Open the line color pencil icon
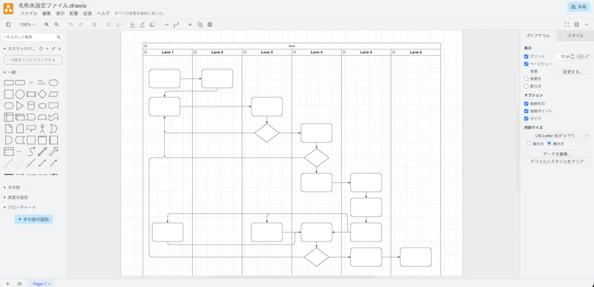This screenshot has height=287, width=594. pos(143,24)
